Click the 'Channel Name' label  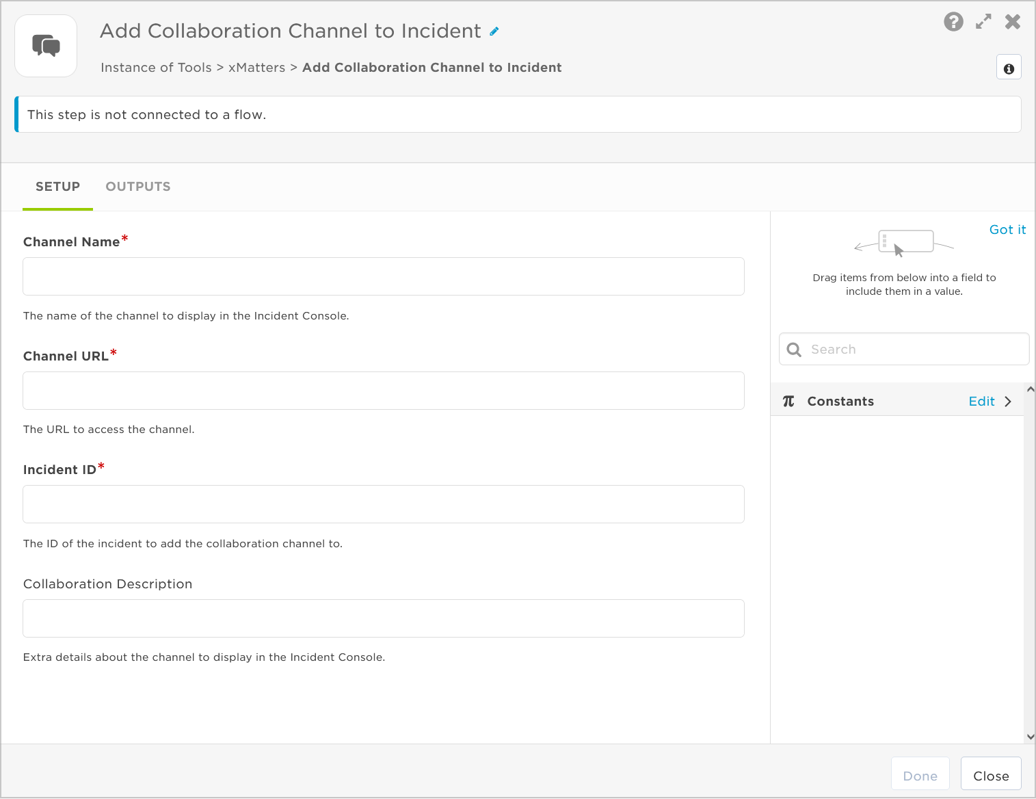click(x=72, y=242)
